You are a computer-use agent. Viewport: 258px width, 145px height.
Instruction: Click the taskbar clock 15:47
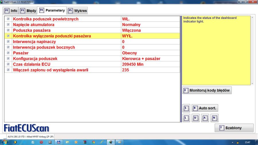[247, 142]
